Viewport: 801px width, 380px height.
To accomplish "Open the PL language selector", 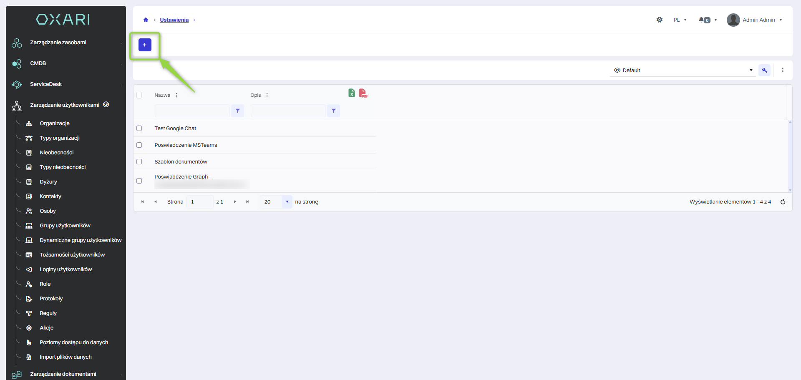I will tap(680, 20).
